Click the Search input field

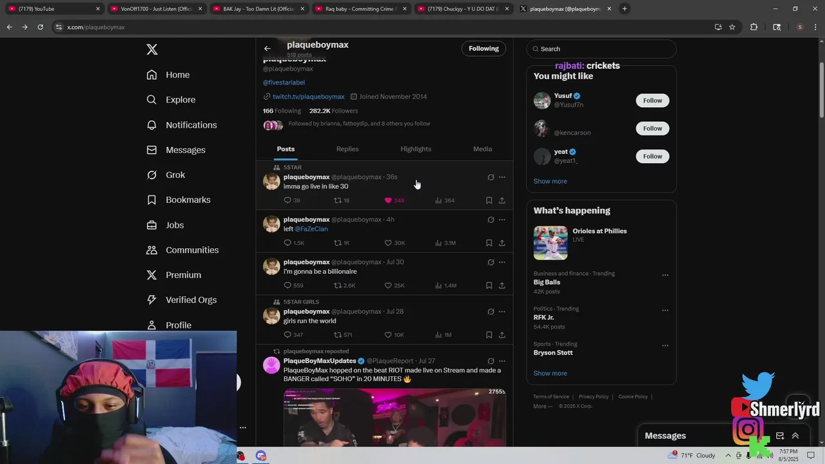[601, 49]
